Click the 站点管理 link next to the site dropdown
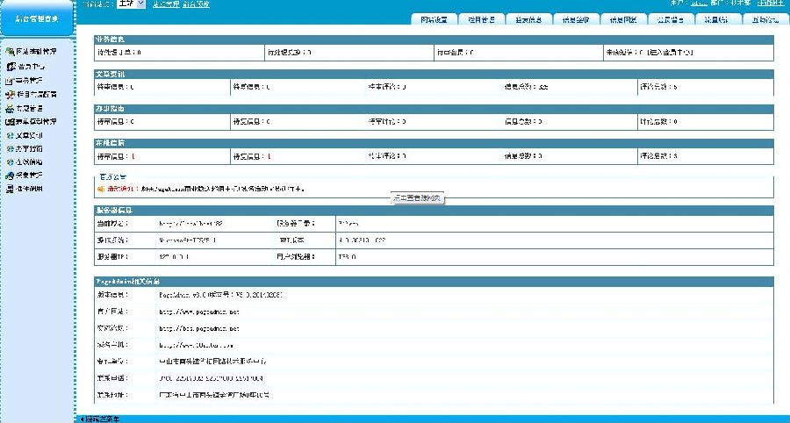The width and height of the screenshot is (790, 423). 165,4
